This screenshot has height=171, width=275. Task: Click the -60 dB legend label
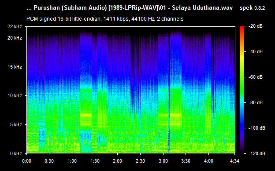tap(256, 77)
